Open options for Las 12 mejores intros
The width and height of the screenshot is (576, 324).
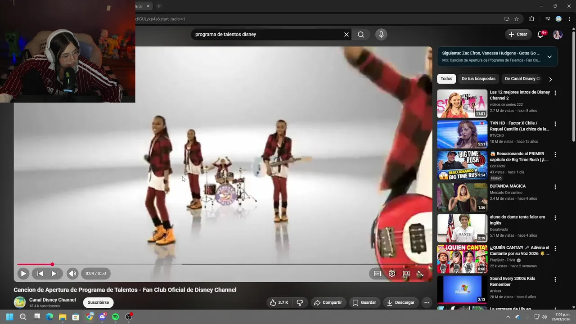tap(555, 93)
